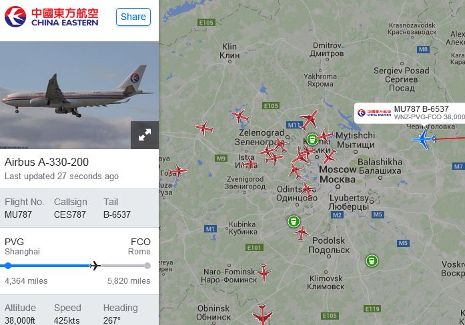Select the red plane beside the M11 sign
The width and height of the screenshot is (465, 325).
[309, 120]
